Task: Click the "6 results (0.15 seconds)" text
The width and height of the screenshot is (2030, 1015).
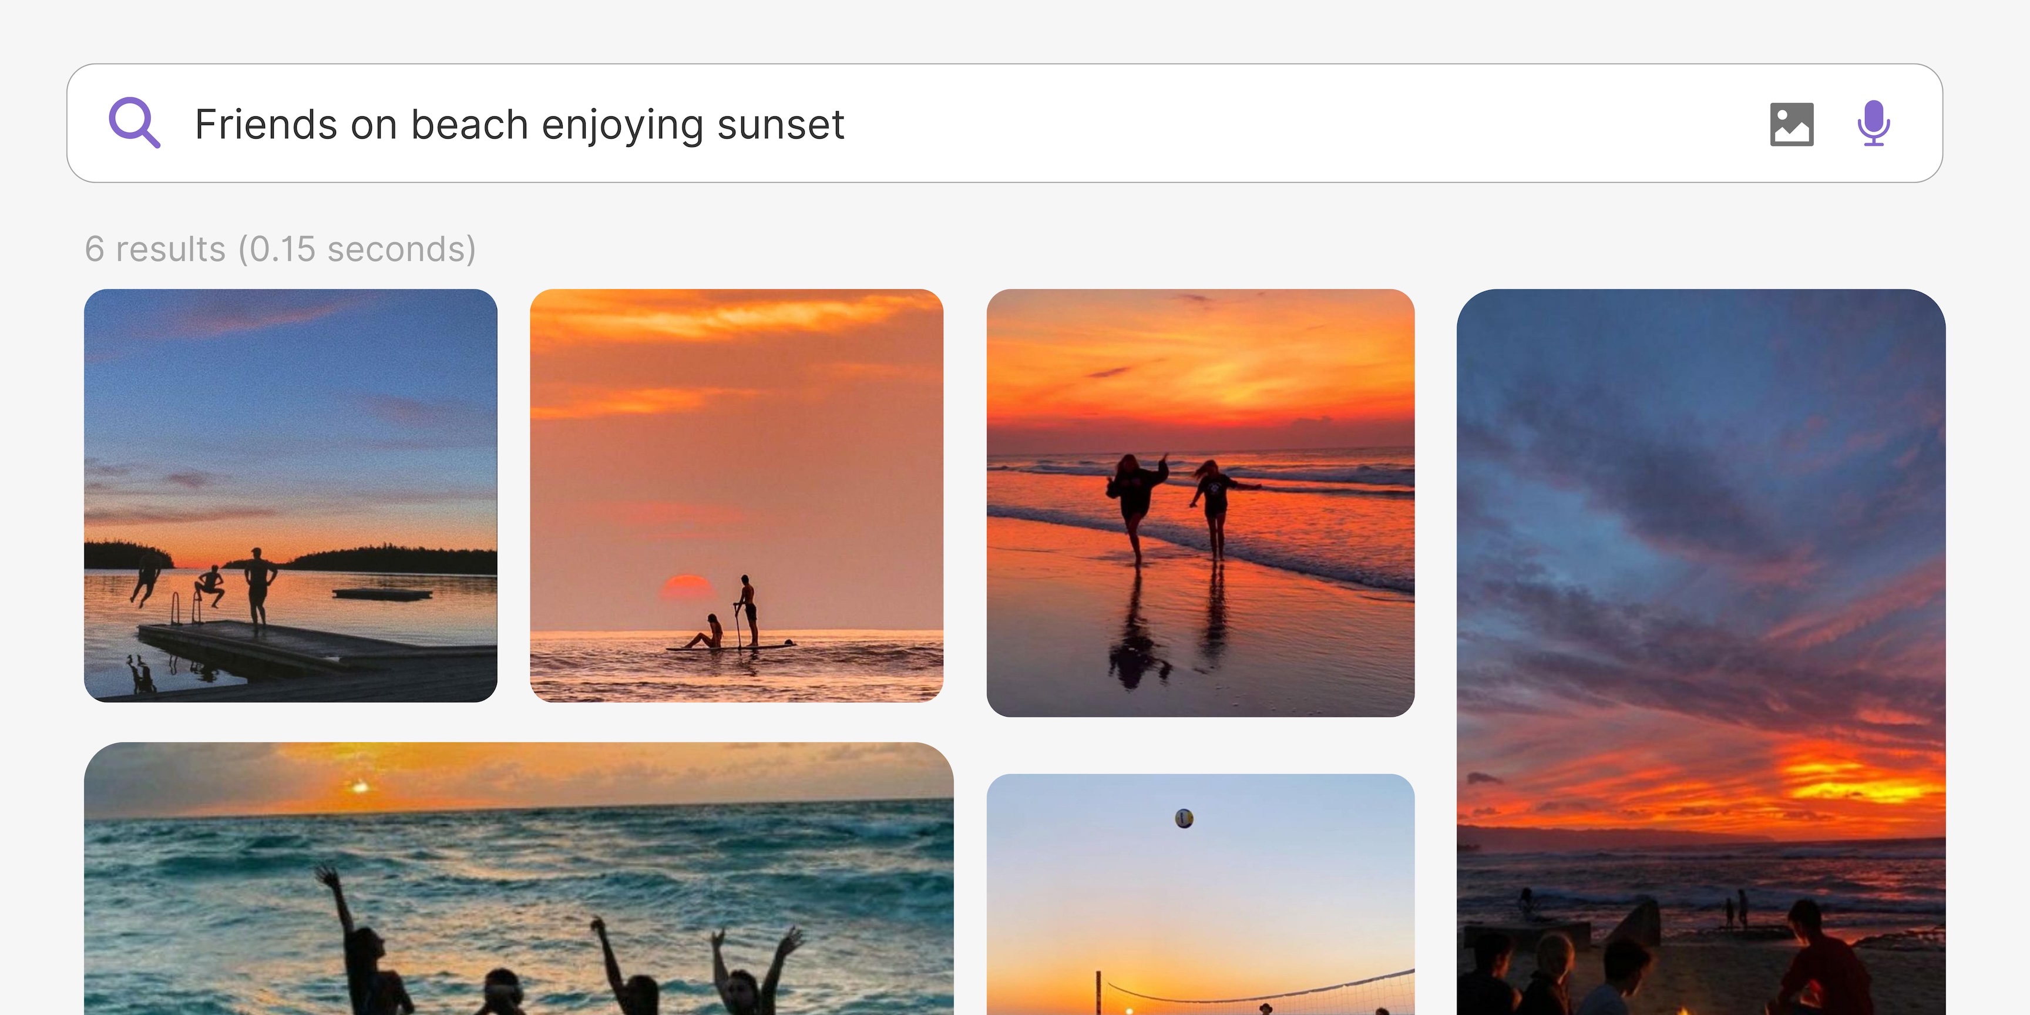Action: point(281,247)
